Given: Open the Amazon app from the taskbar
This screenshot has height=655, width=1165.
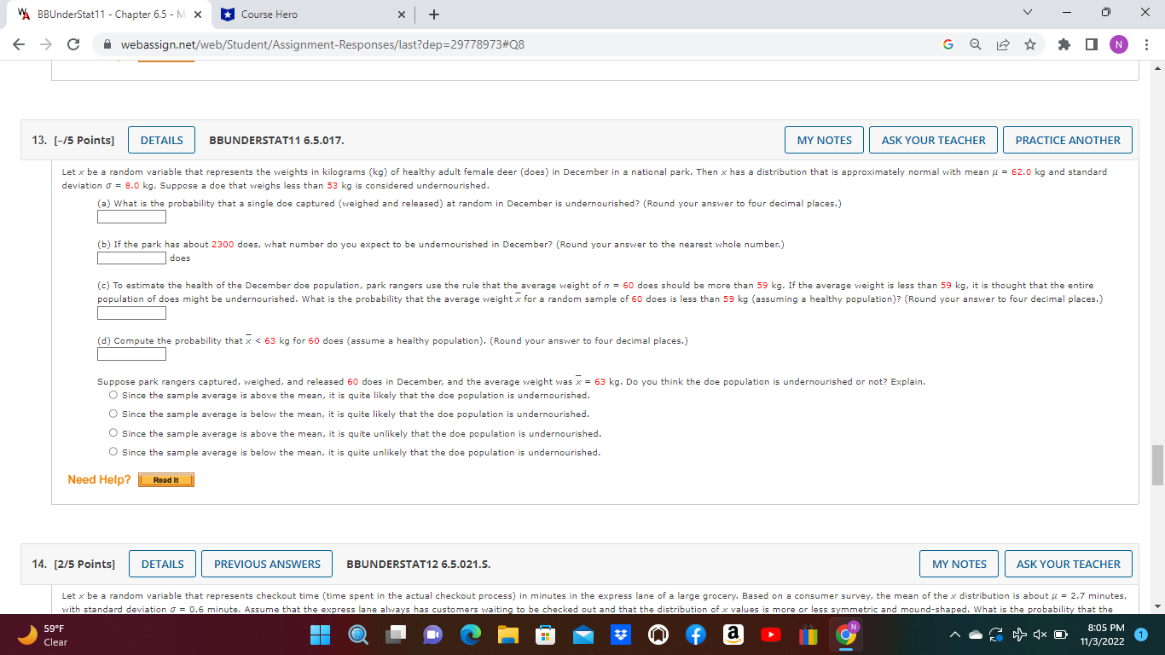Looking at the screenshot, I should pos(732,635).
